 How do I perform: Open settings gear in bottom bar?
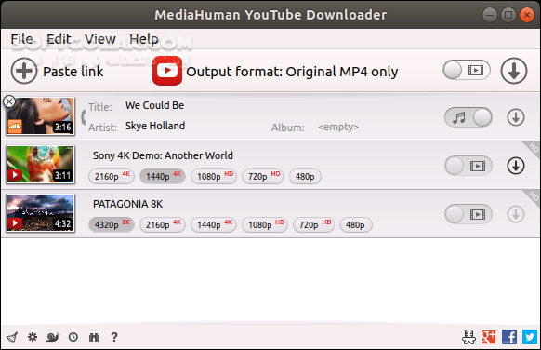pos(33,337)
